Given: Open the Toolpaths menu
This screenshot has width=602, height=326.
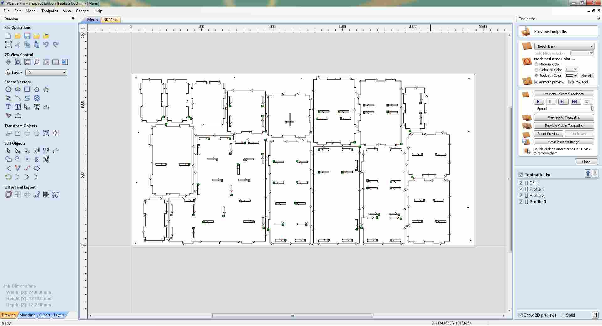Looking at the screenshot, I should pyautogui.click(x=49, y=11).
